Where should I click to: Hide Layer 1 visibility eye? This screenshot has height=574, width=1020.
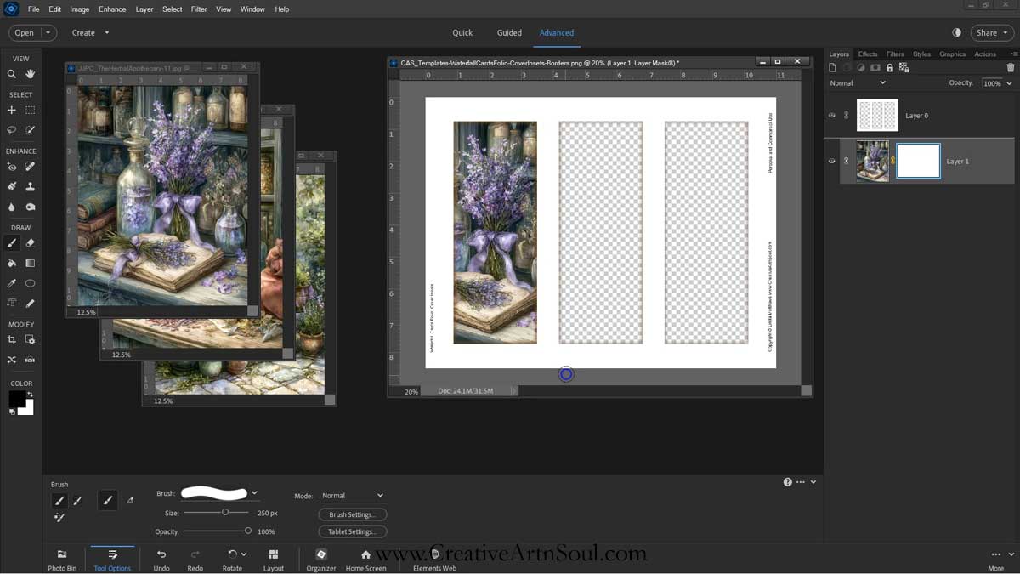[832, 161]
